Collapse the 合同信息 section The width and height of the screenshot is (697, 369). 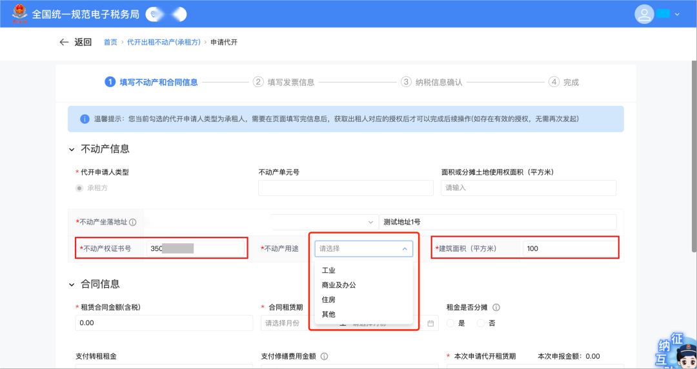pos(72,284)
